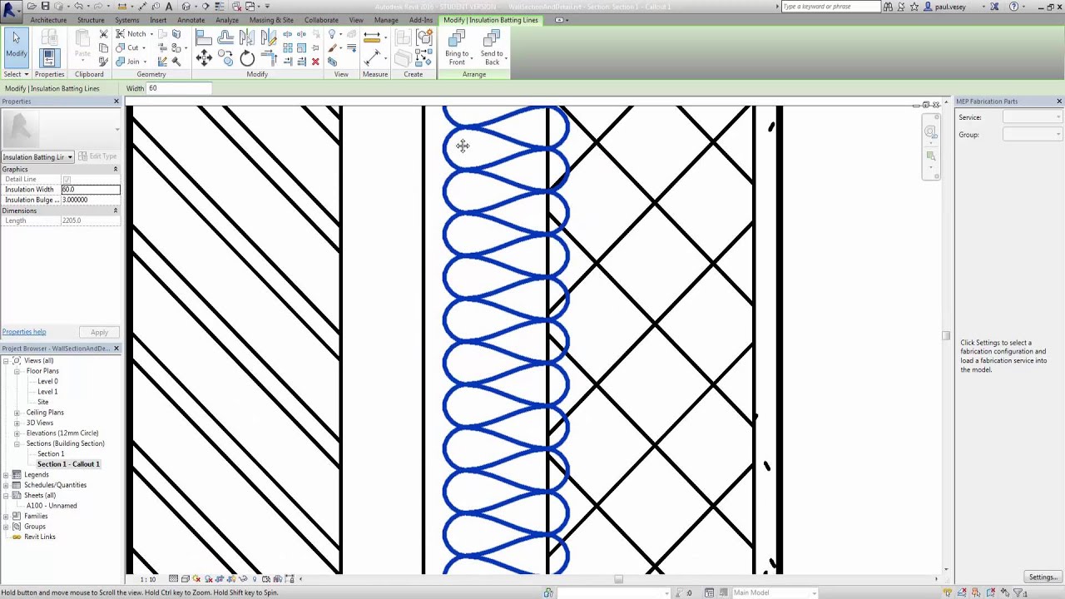This screenshot has width=1065, height=599.
Task: Click the keyword search field
Action: (830, 7)
